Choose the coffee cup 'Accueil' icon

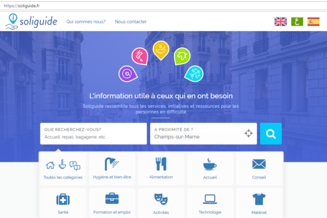[x=210, y=164]
